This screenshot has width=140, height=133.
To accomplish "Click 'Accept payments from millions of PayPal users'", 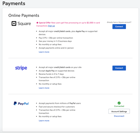I will pyautogui.click(x=60, y=103).
